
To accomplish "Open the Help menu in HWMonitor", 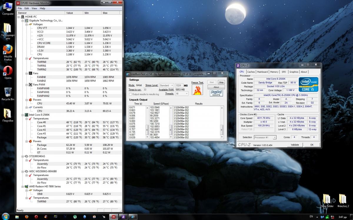I will [x=43, y=8].
